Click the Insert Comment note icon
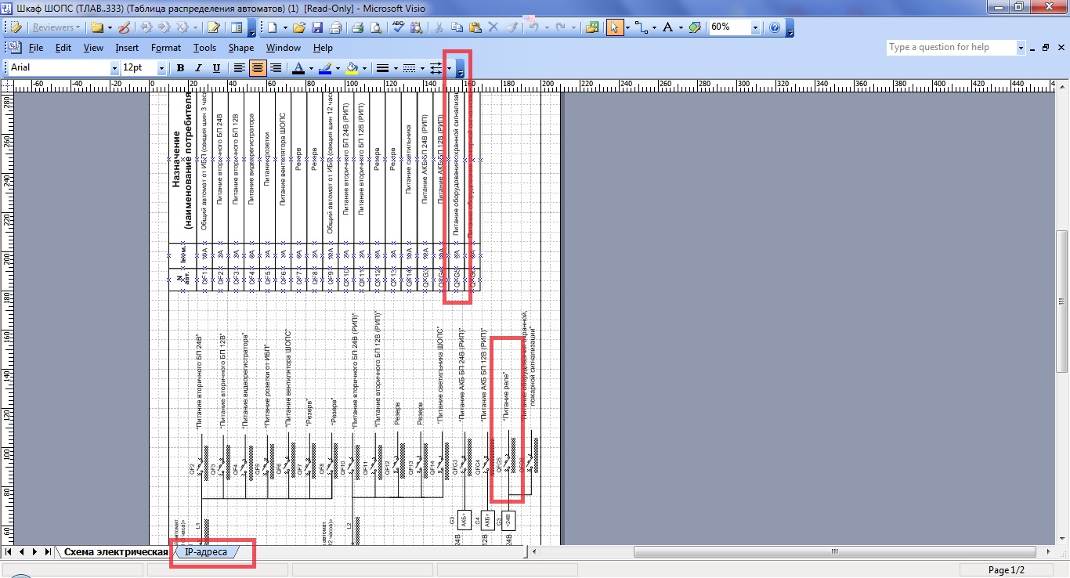The image size is (1070, 578). point(98,27)
